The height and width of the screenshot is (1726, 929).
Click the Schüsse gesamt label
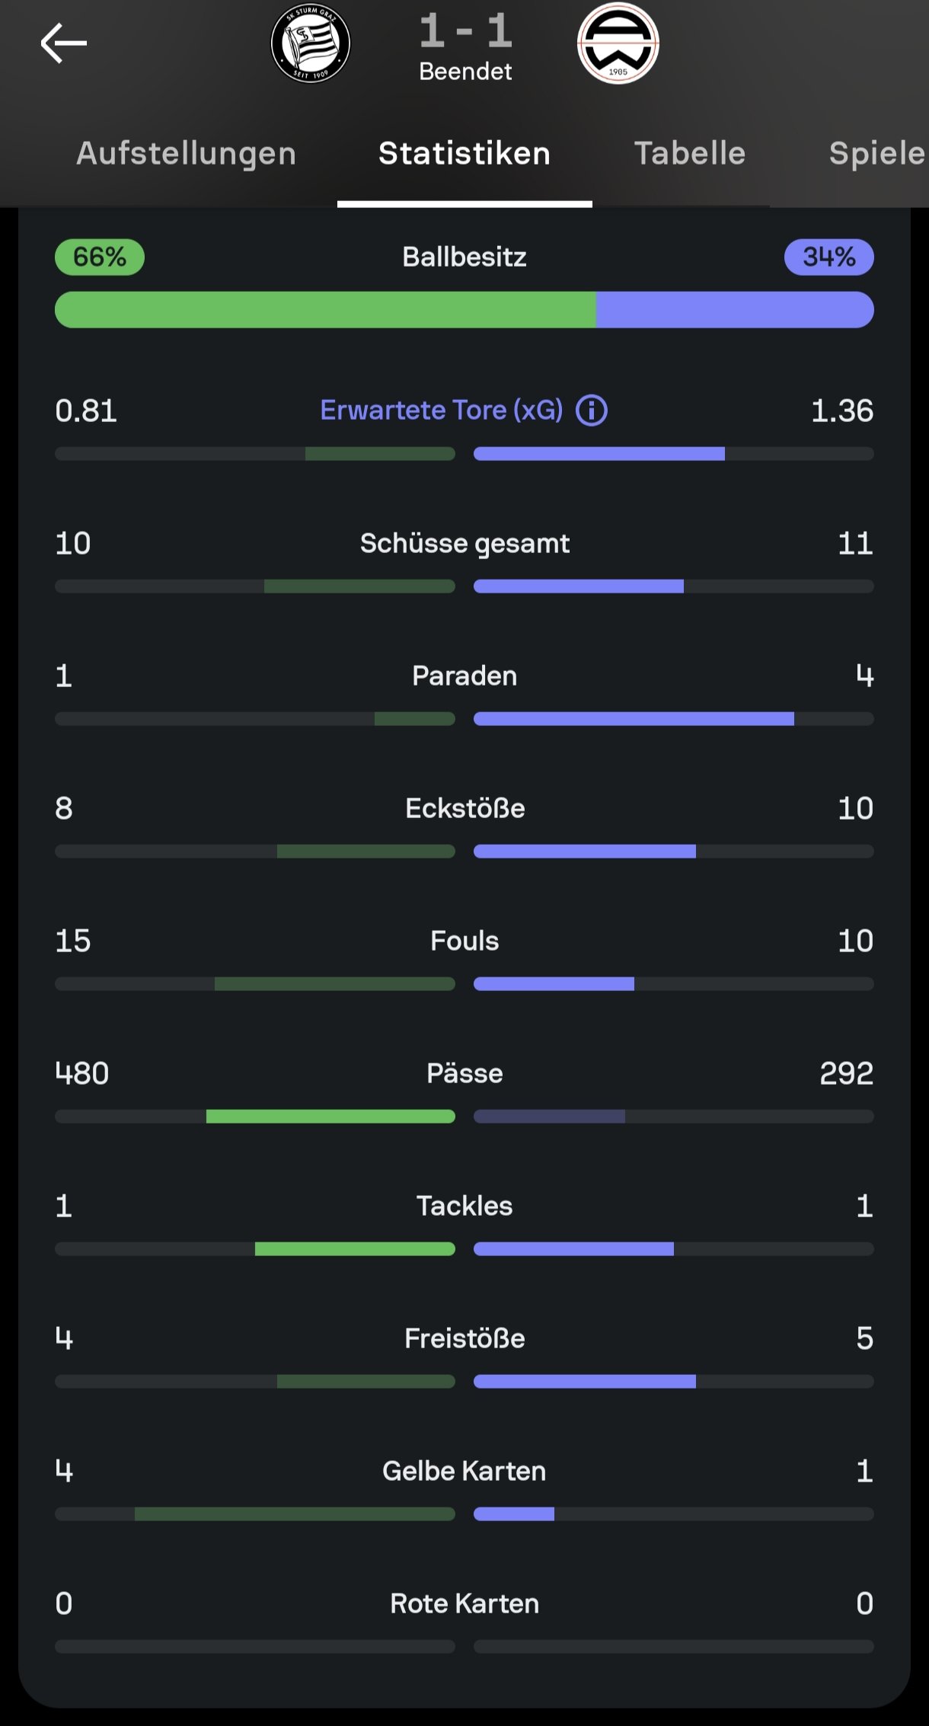[x=464, y=543]
